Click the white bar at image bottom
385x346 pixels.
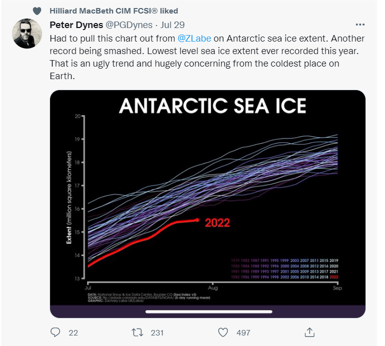pyautogui.click(x=209, y=311)
